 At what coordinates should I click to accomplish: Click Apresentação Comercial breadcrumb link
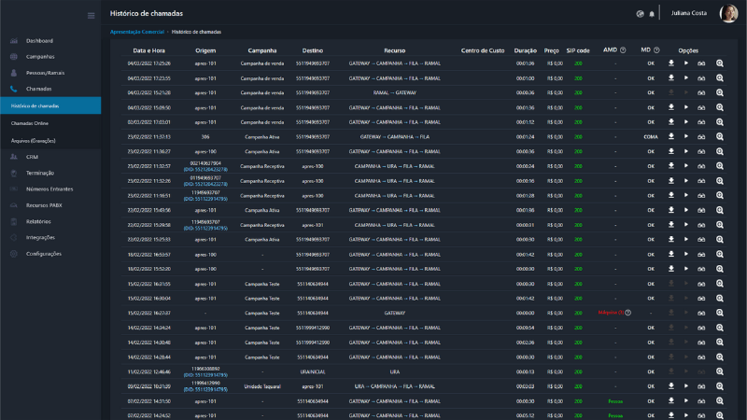click(136, 32)
